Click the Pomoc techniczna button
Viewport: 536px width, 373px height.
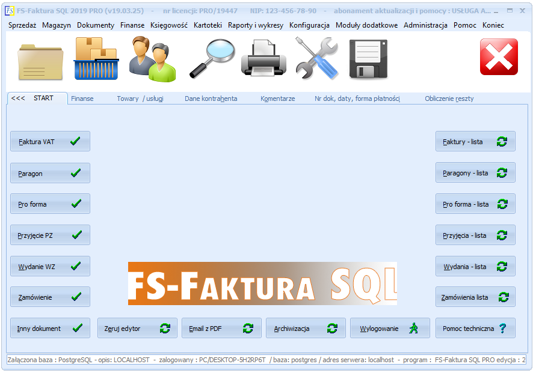coord(475,329)
